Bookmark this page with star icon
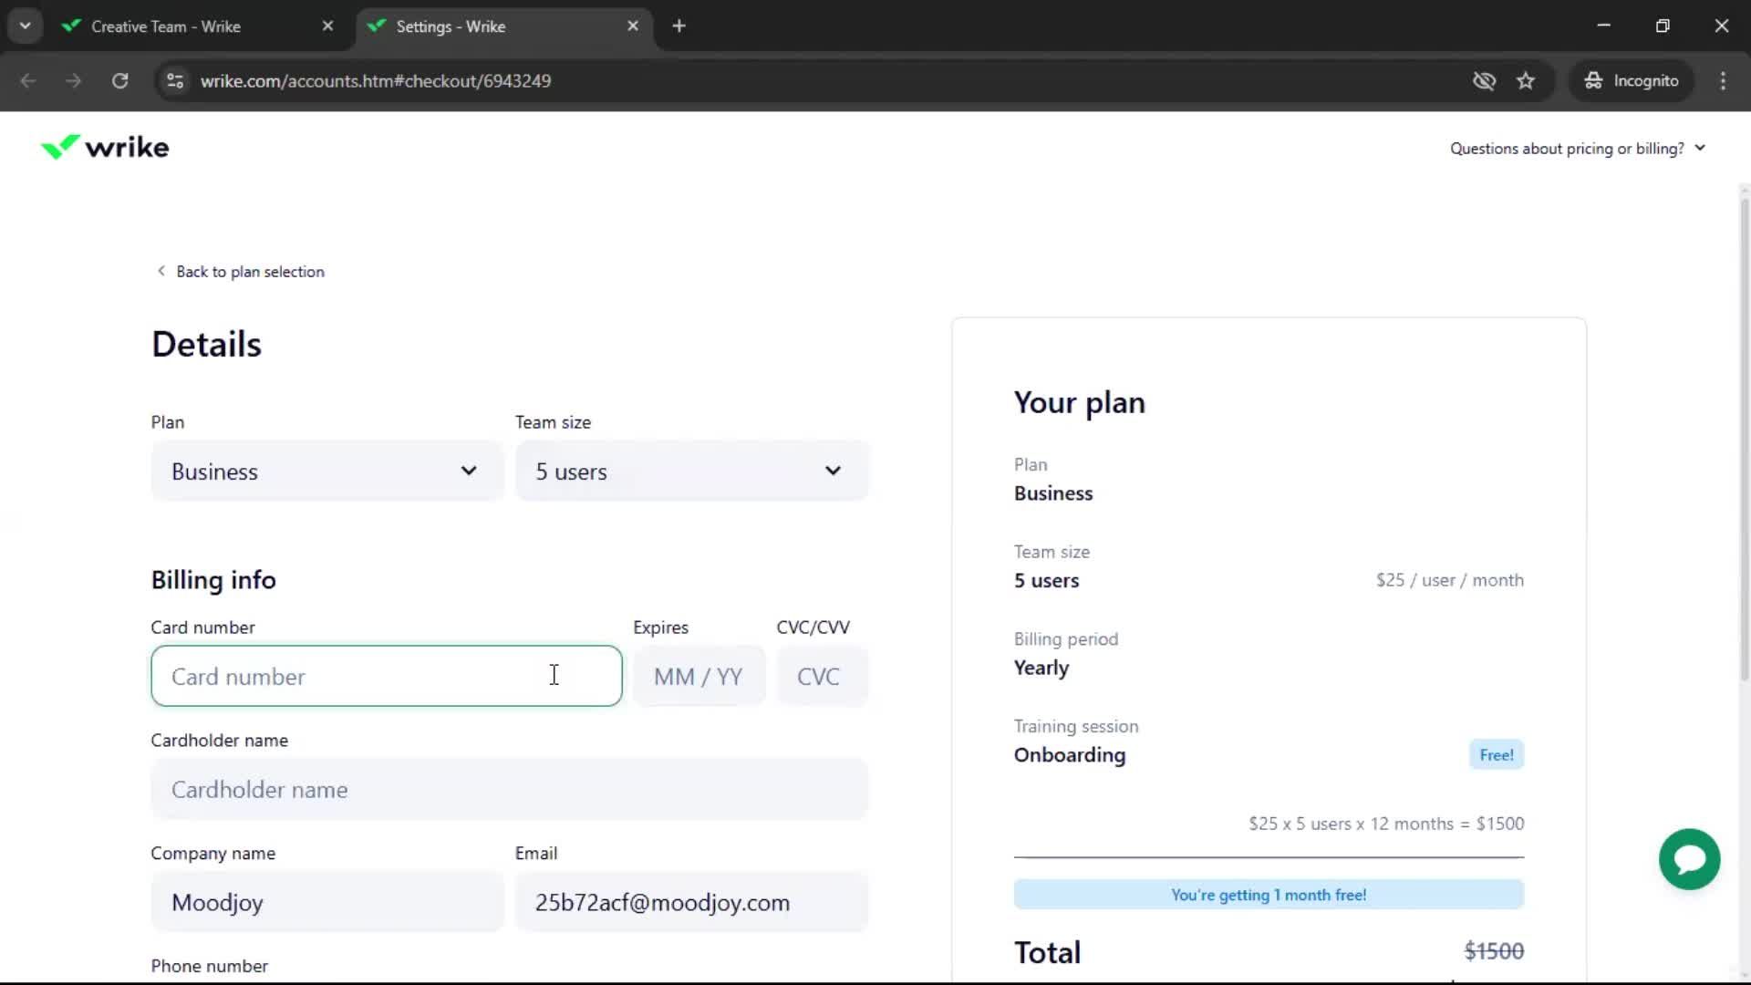 (x=1526, y=80)
